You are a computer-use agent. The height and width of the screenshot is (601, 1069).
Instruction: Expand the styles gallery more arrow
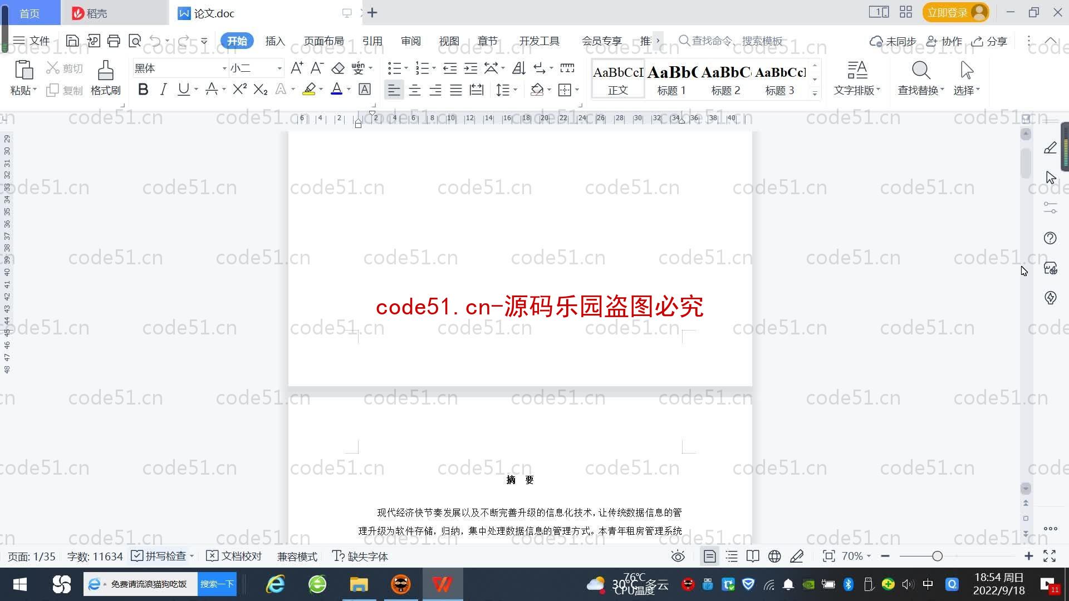click(815, 93)
